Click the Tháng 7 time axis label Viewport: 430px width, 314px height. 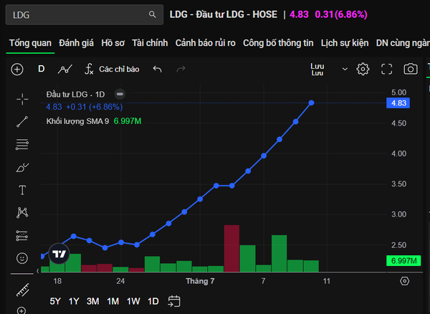pyautogui.click(x=200, y=281)
